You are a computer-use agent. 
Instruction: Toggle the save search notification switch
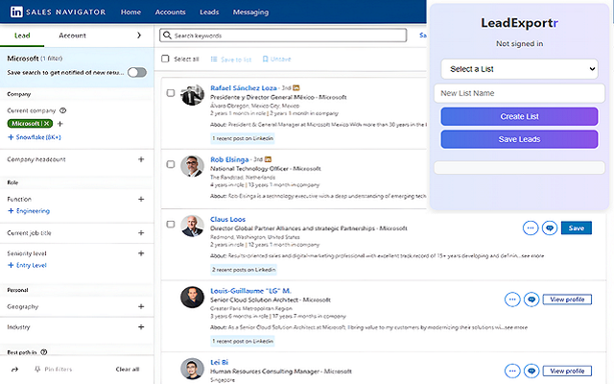(137, 73)
